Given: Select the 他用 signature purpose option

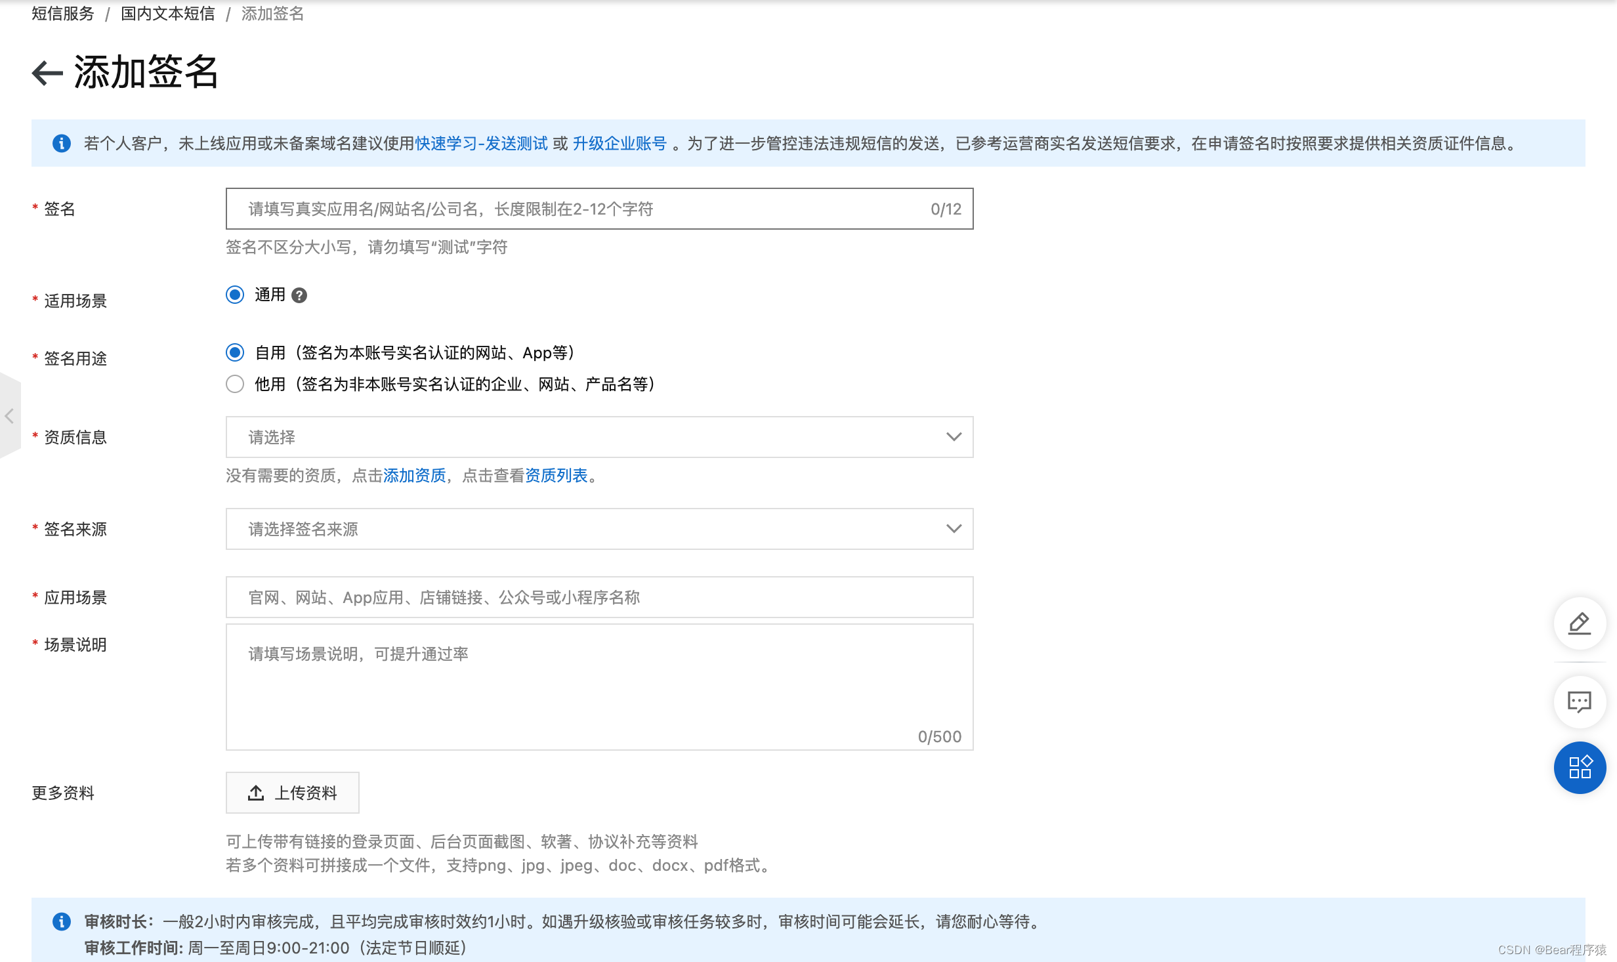Looking at the screenshot, I should [x=234, y=385].
